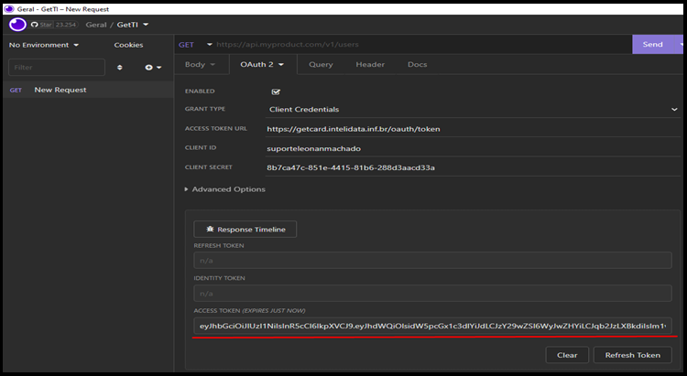Send the request
The width and height of the screenshot is (687, 376).
point(652,44)
